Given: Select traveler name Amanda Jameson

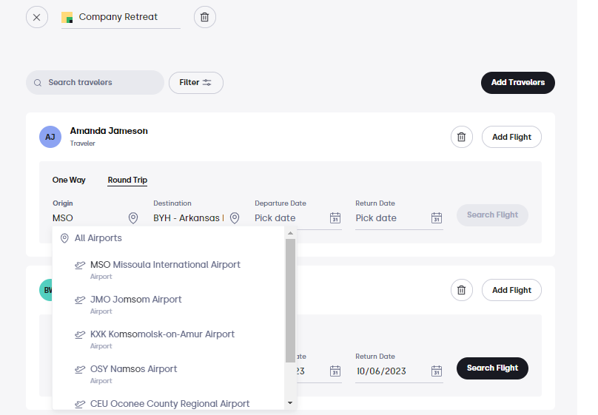Looking at the screenshot, I should [x=109, y=131].
